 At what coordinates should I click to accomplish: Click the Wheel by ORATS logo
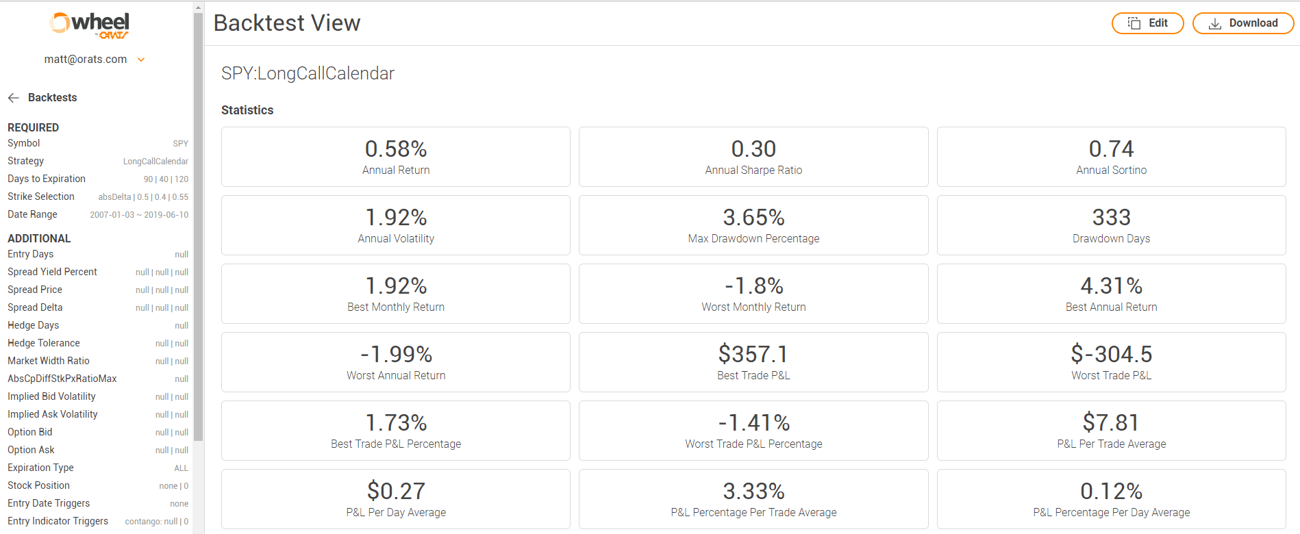[90, 25]
